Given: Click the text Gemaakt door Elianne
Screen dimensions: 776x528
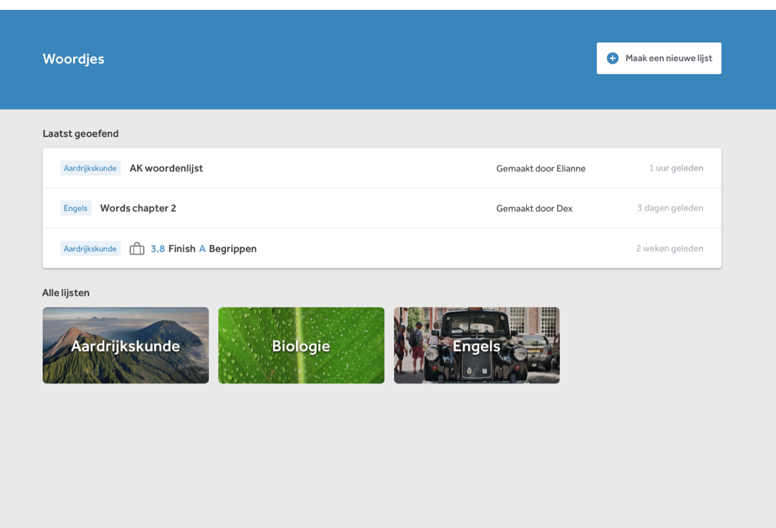Looking at the screenshot, I should point(541,169).
